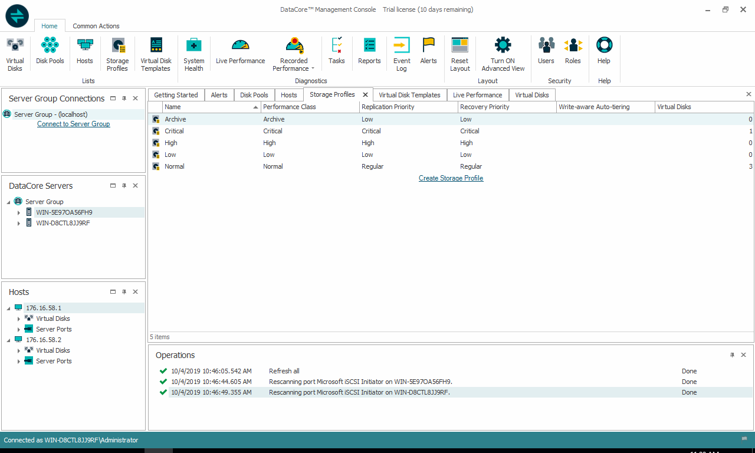Open System Health diagnostics
Viewport: 755px width, 453px height.
(x=193, y=54)
